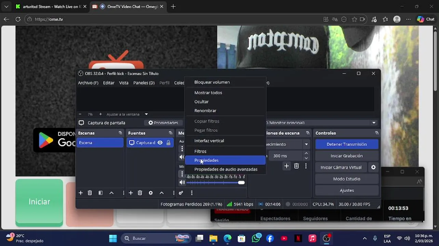
Task: Zoom in the OBS preview with the plus icon
Action: pyautogui.click(x=100, y=114)
